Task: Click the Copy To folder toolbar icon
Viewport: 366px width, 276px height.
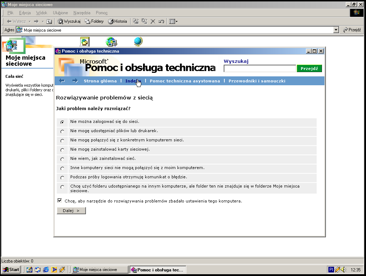Action: point(144,21)
